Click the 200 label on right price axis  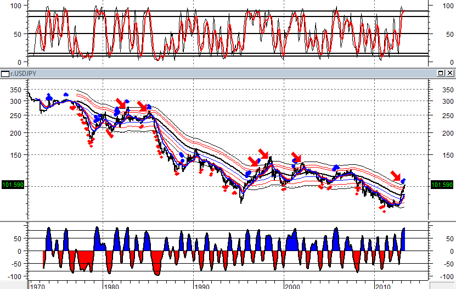coord(448,134)
